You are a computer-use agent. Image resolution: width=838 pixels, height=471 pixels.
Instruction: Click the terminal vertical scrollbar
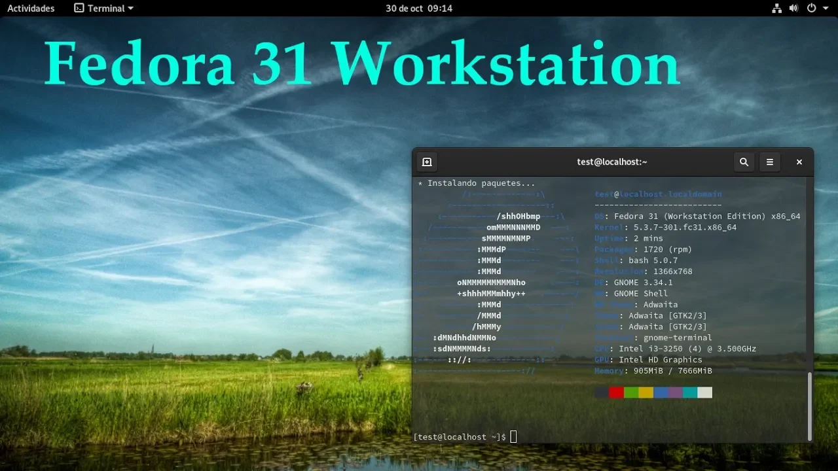tap(810, 407)
